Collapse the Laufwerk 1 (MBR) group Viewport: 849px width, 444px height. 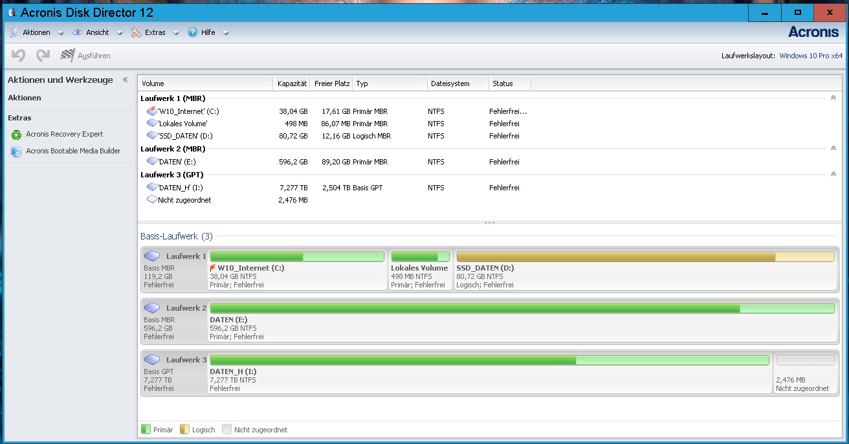tap(833, 98)
